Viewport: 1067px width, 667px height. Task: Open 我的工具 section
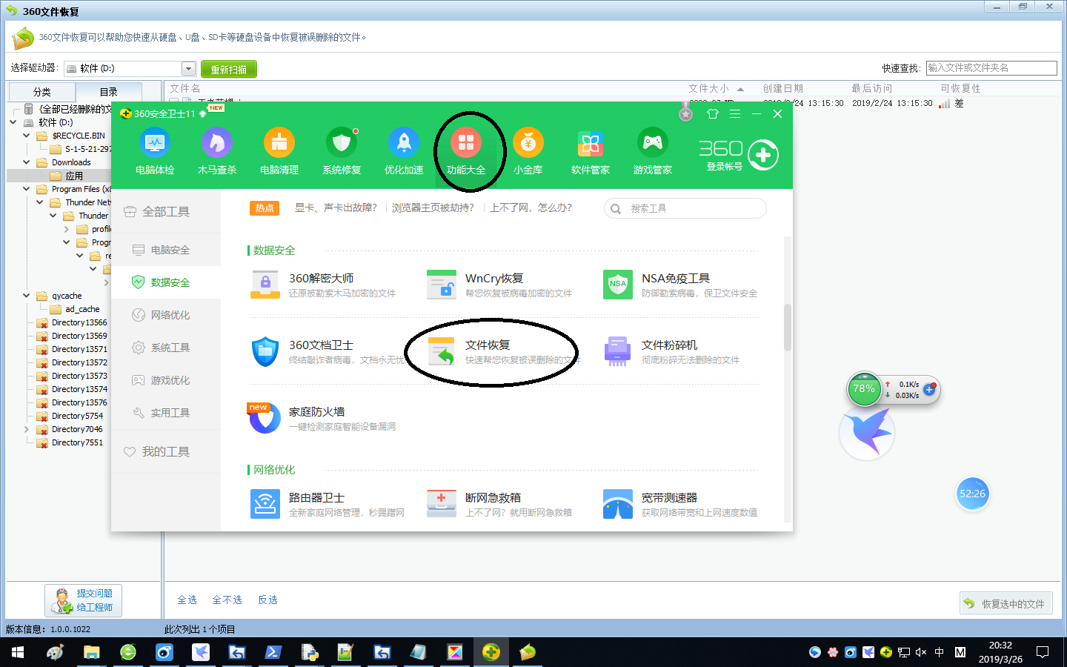(166, 451)
